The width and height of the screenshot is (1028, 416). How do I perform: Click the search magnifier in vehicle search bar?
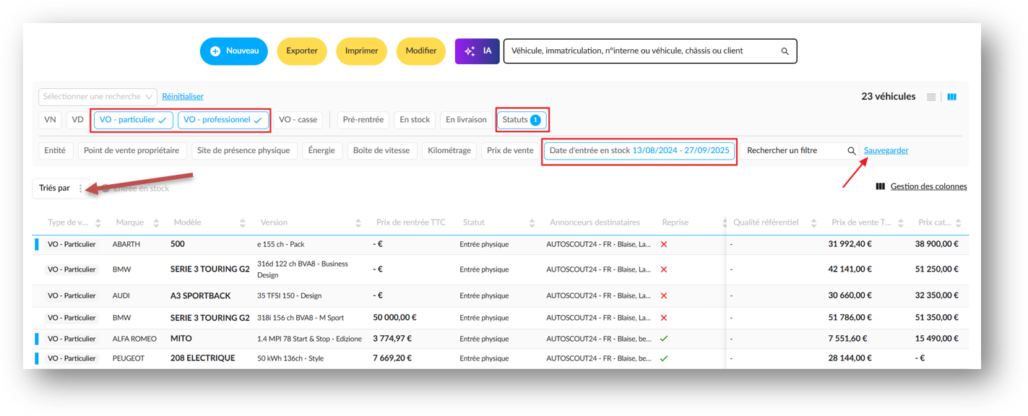click(x=785, y=51)
